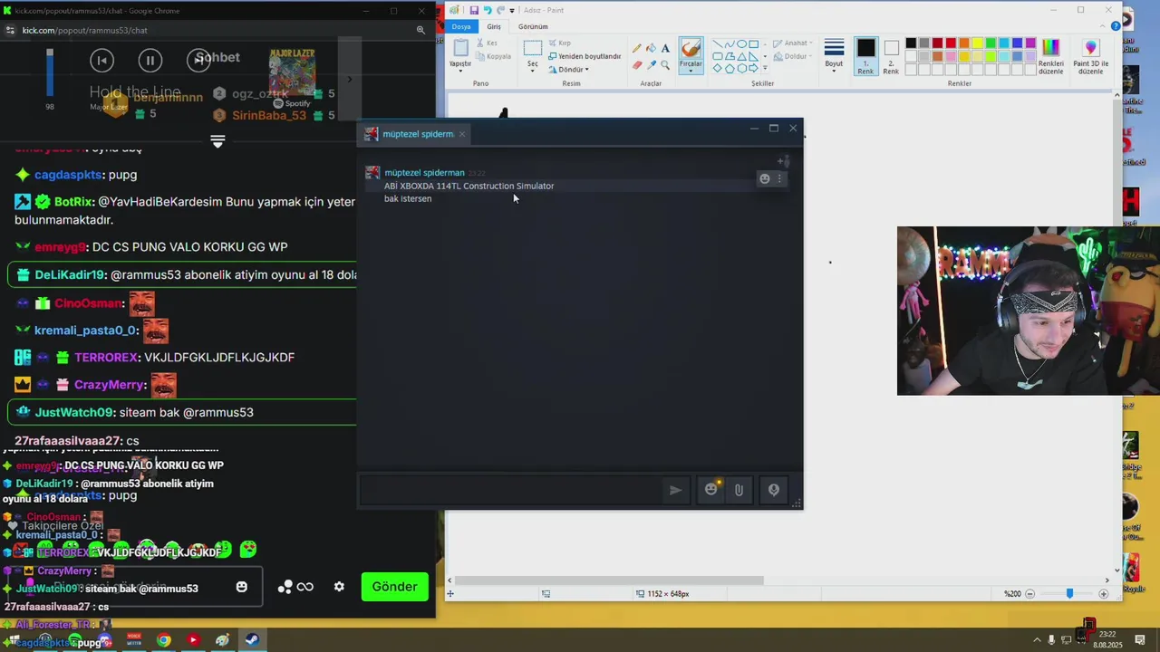Viewport: 1160px width, 652px height.
Task: Open the Dosya menu in Paint
Action: click(x=461, y=26)
